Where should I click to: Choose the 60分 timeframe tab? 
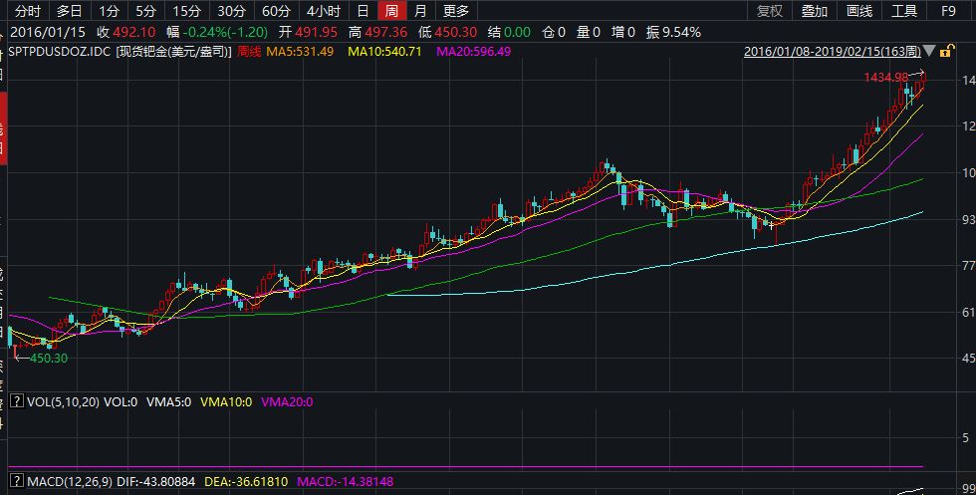click(x=276, y=11)
